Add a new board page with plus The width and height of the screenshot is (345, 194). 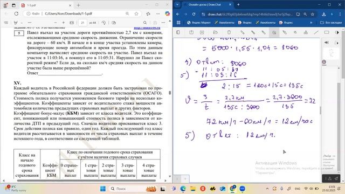(185, 178)
